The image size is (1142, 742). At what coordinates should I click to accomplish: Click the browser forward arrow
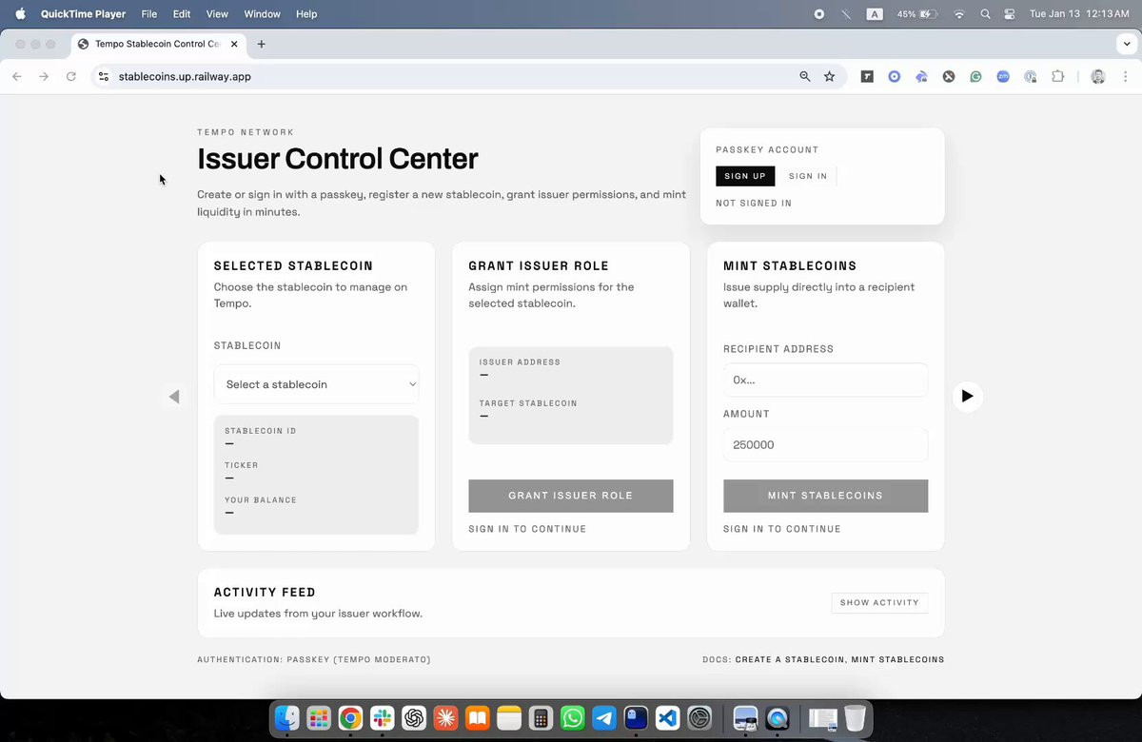tap(44, 76)
